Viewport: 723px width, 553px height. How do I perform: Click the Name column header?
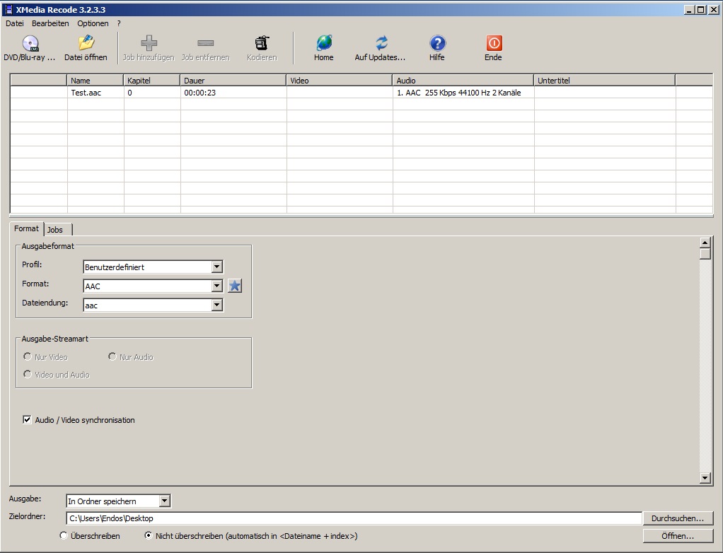click(x=95, y=80)
